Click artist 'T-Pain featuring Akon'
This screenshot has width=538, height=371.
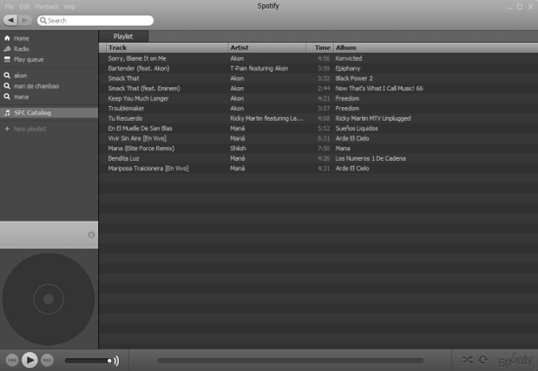pyautogui.click(x=259, y=69)
